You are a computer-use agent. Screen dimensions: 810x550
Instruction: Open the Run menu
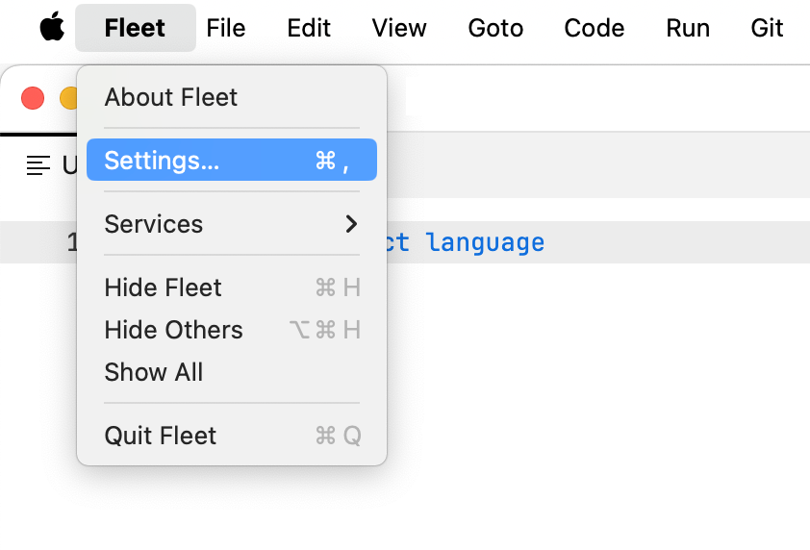pyautogui.click(x=688, y=28)
